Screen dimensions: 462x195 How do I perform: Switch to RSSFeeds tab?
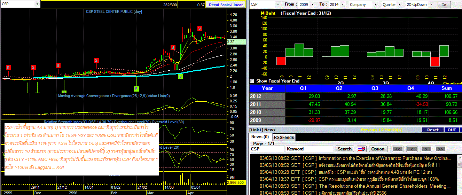(283, 137)
